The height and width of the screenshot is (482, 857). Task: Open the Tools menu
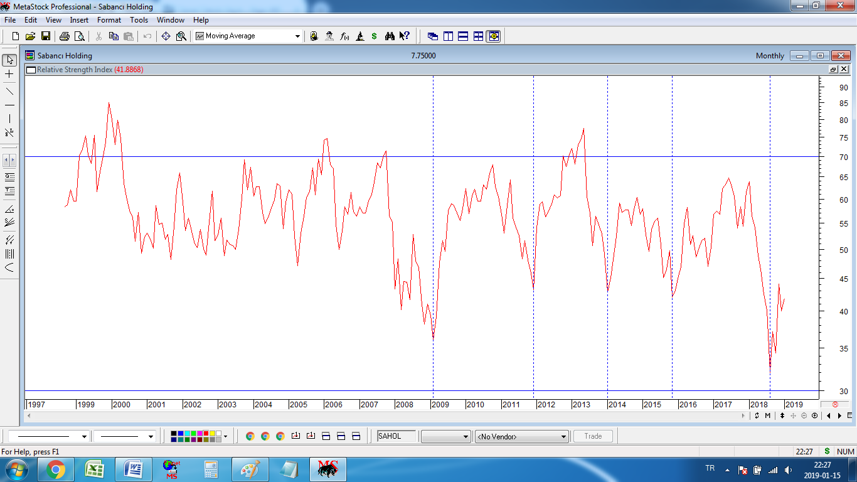click(139, 20)
